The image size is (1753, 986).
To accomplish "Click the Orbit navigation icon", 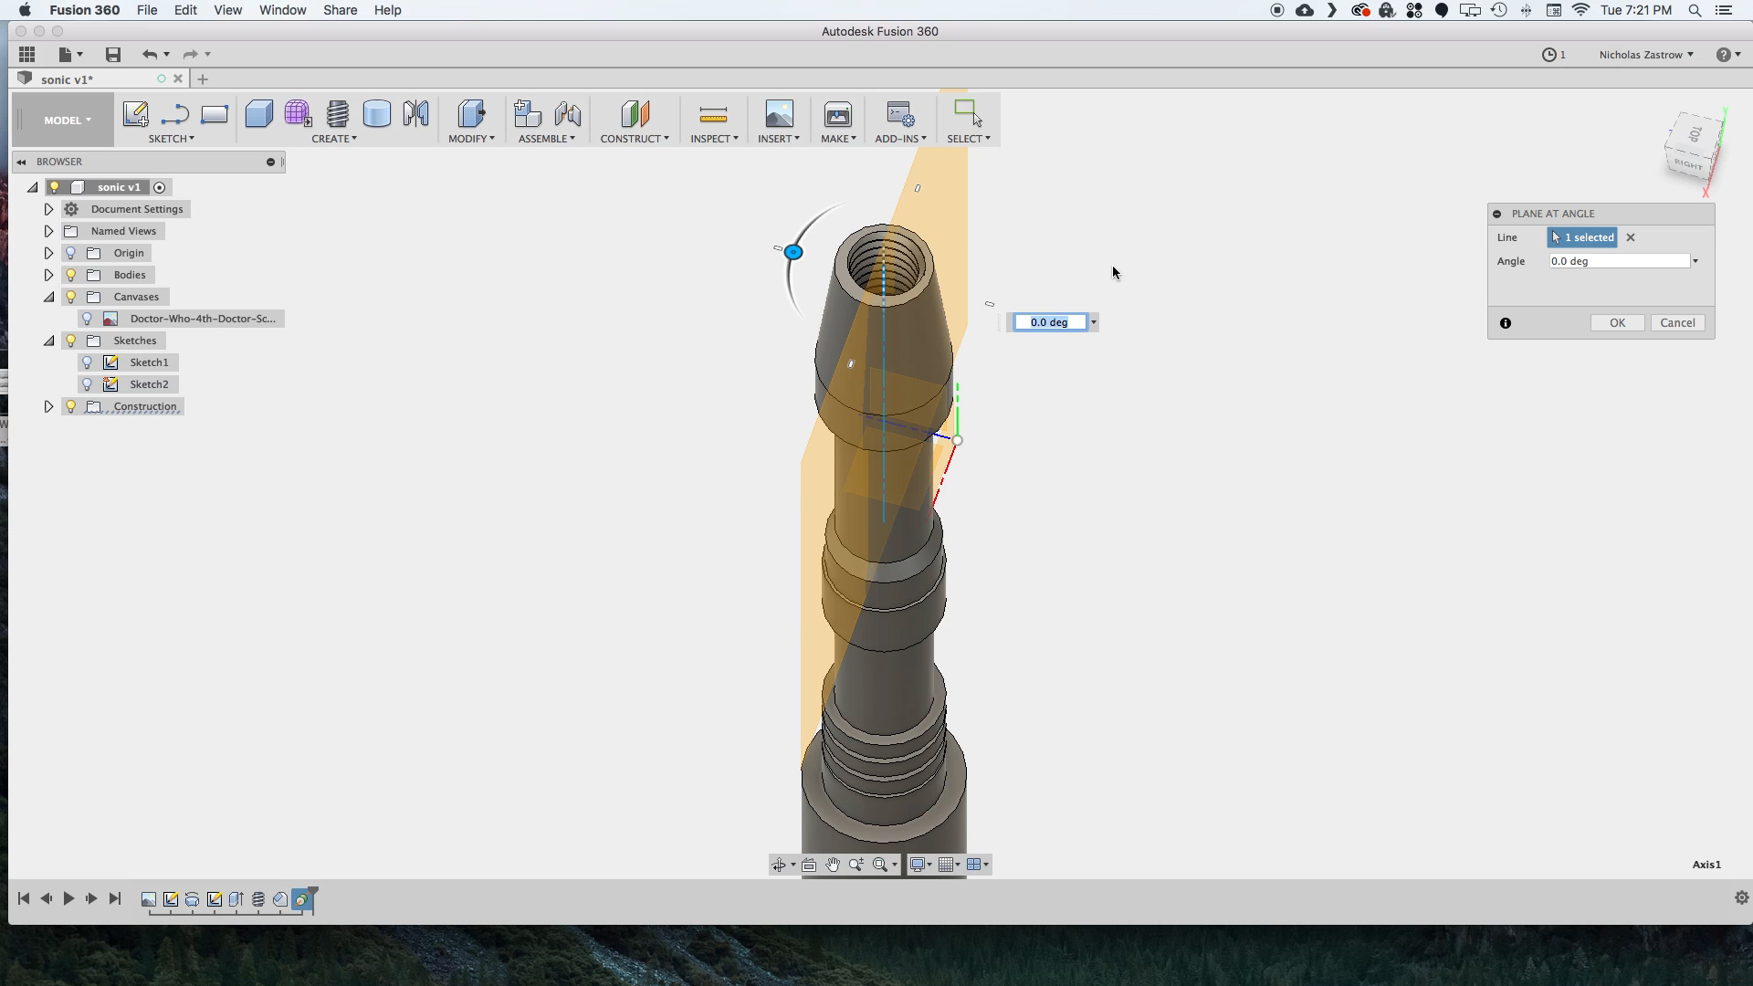I will tap(779, 865).
